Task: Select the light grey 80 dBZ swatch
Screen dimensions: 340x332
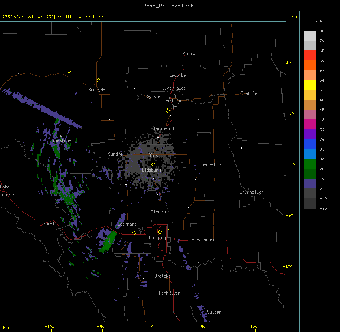Action: click(310, 36)
